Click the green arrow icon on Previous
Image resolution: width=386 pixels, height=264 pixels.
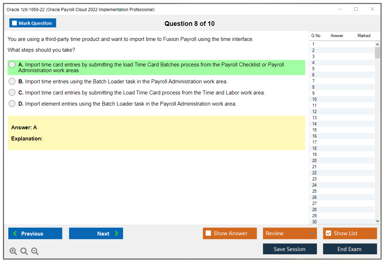[x=14, y=233]
